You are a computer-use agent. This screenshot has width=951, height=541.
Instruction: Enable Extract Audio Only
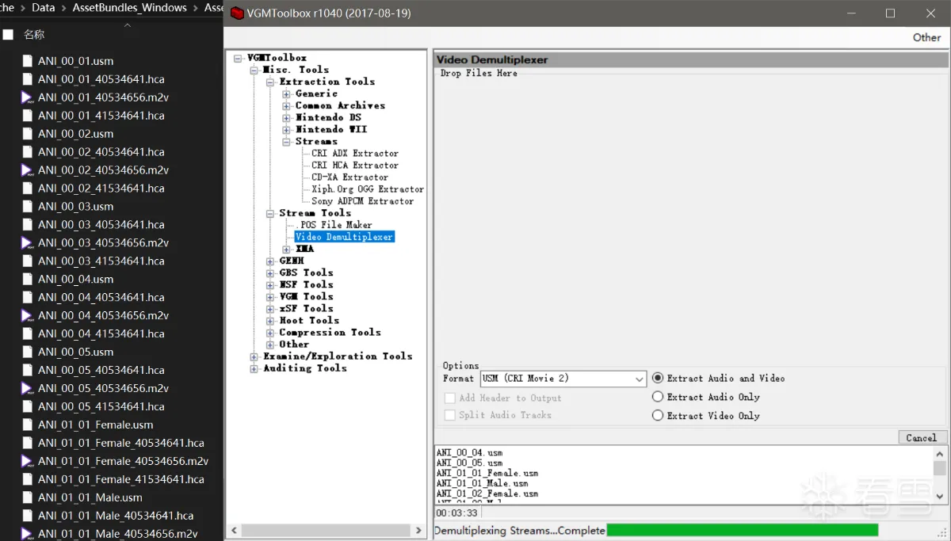point(658,397)
